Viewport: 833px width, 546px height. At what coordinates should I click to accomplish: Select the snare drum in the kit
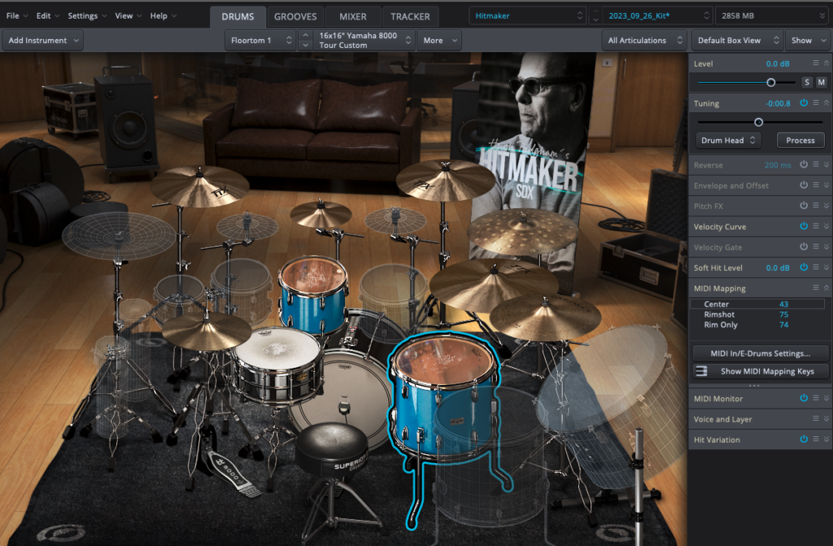point(277,366)
